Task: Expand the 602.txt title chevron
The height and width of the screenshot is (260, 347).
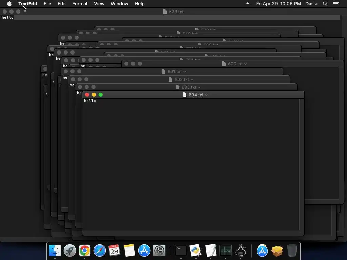Action: 192,80
